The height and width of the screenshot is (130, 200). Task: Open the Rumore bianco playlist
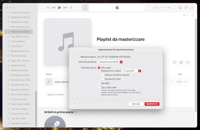tap(19, 56)
